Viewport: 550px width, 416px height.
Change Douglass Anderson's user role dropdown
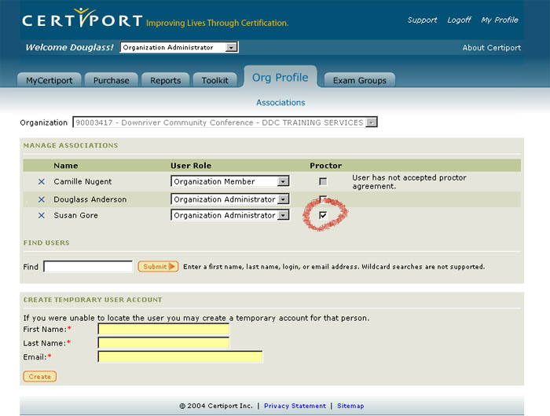click(x=230, y=199)
